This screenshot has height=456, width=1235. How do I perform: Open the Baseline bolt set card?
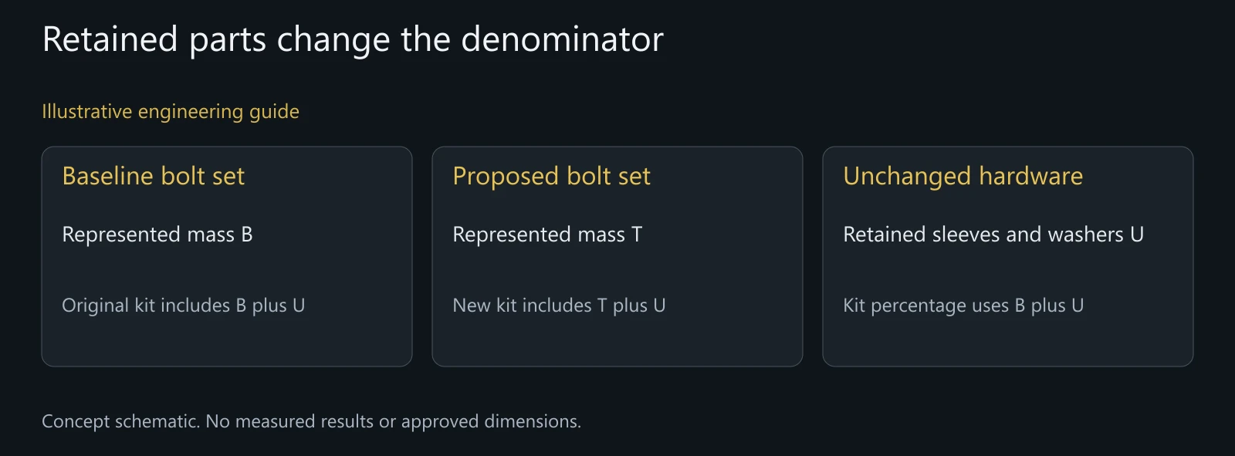click(227, 256)
